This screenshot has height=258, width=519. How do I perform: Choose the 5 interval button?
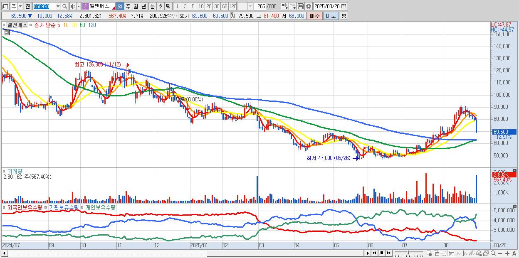[193, 6]
